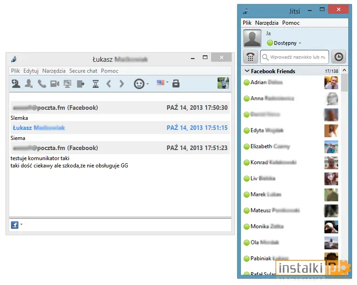The width and height of the screenshot is (357, 285).
Task: Open Narzędzia menu in Jitsi window
Action: (267, 23)
